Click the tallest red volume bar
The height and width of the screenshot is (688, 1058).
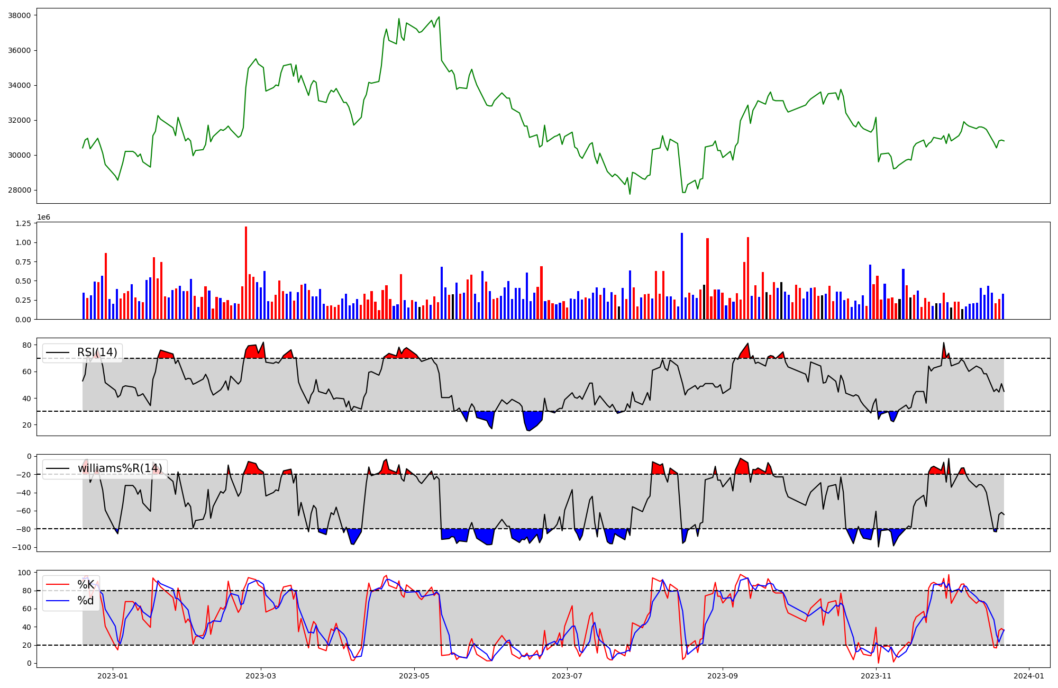(x=246, y=273)
